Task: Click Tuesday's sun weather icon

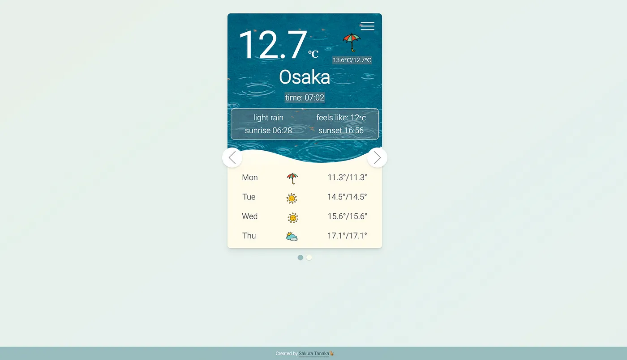Action: point(292,198)
